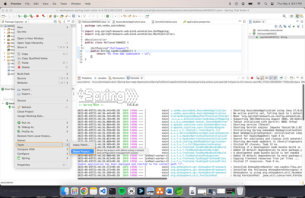Viewport: 305px width, 198px height.
Task: Switch to the Declaration tab
Action: click(x=117, y=78)
